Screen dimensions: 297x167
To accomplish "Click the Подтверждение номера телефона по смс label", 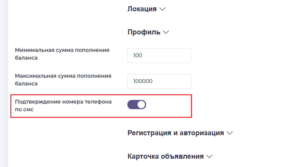I will [63, 105].
